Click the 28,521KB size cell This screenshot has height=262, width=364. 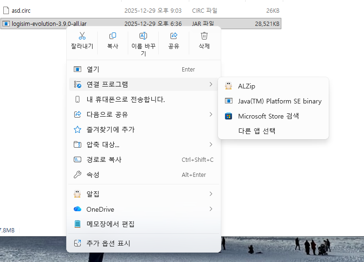tap(267, 24)
